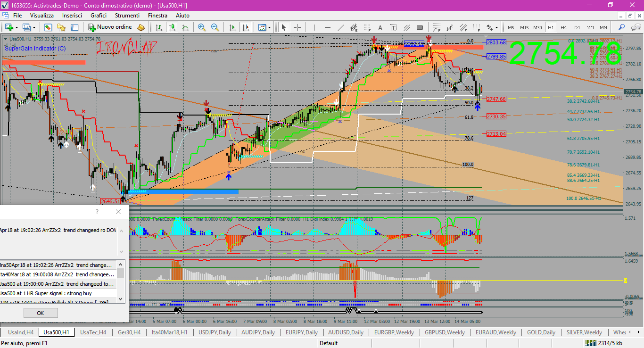The width and height of the screenshot is (644, 348).
Task: Select the vertical line drawing tool
Action: point(314,27)
